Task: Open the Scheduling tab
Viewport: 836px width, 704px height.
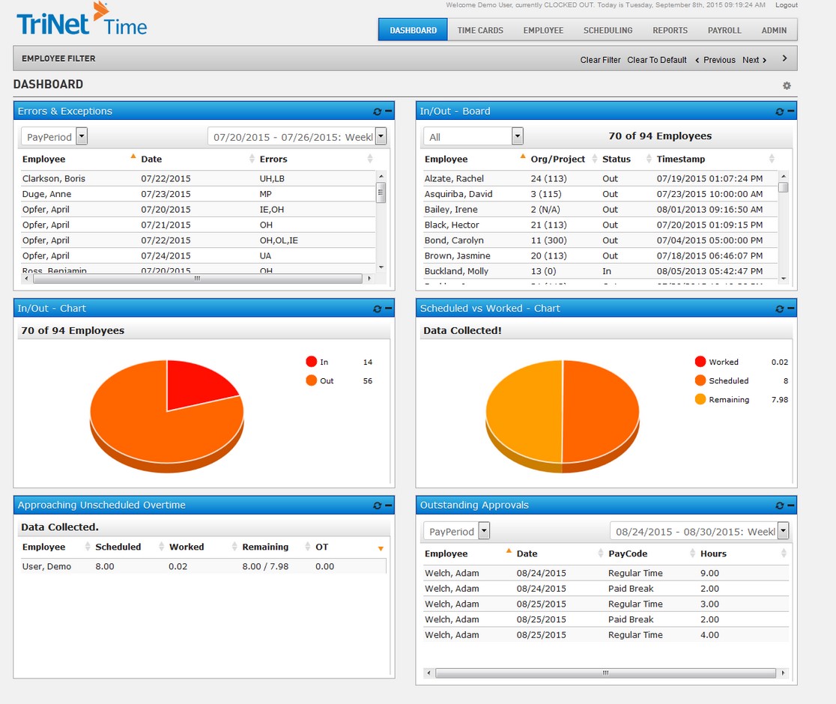Action: coord(608,30)
